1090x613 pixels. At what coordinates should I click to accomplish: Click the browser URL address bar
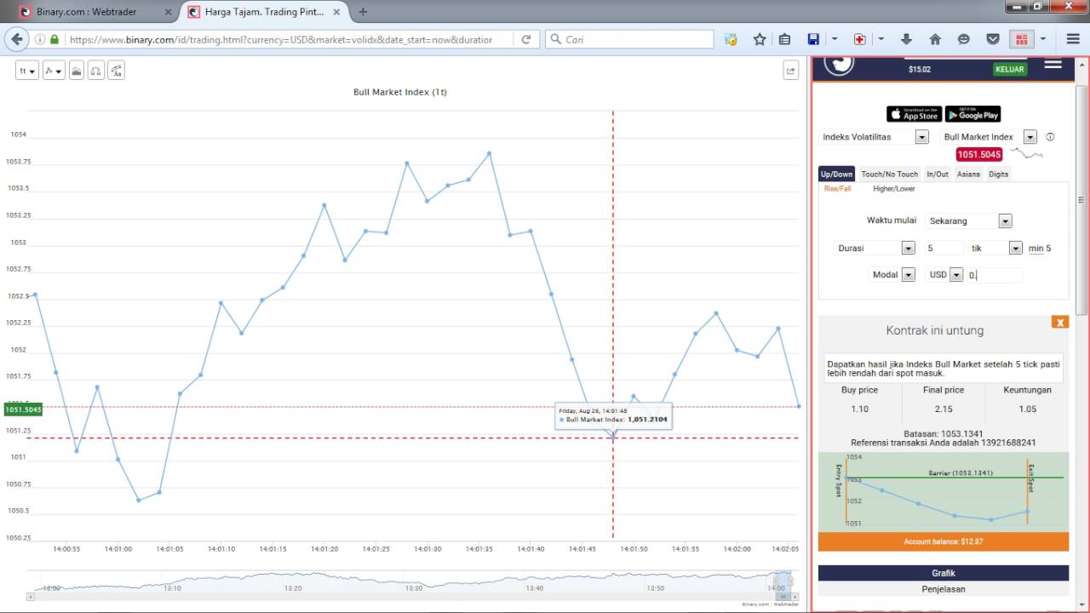[x=281, y=39]
